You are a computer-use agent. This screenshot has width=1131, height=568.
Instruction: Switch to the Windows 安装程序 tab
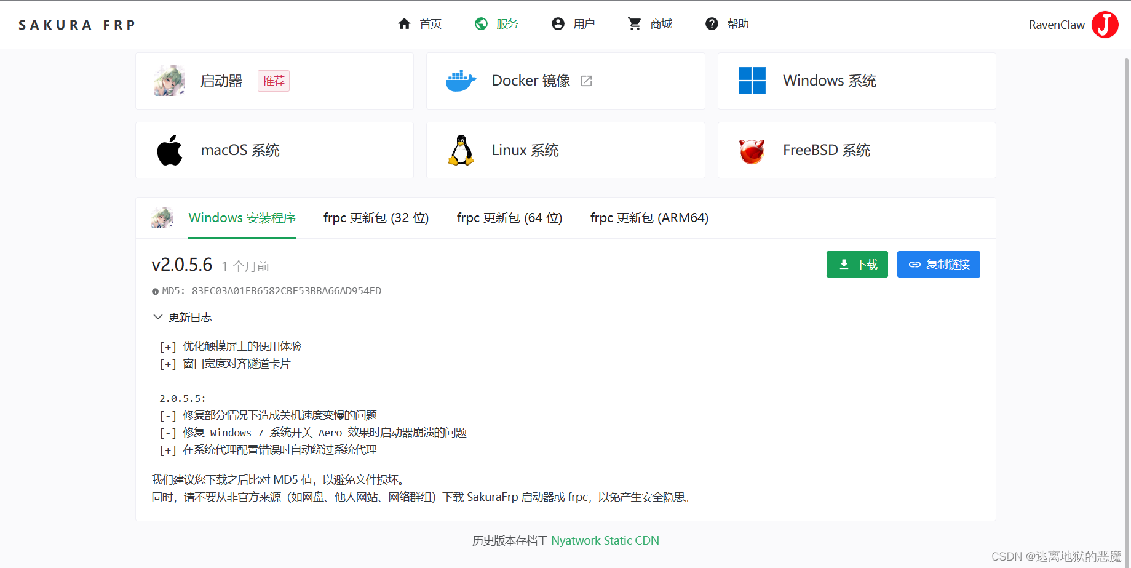coord(242,218)
